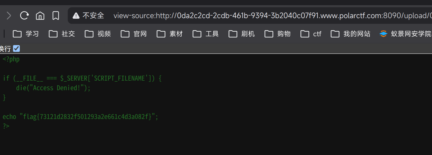
Task: Open the bookmark manager flag icon
Action: (55, 16)
